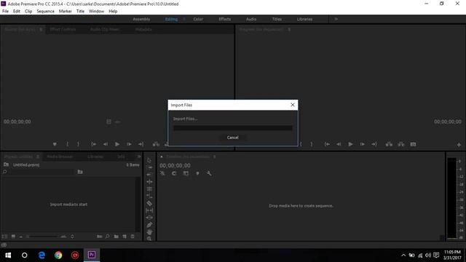Click Mark In in Source monitor
466x262 pixels.
pyautogui.click(x=68, y=144)
